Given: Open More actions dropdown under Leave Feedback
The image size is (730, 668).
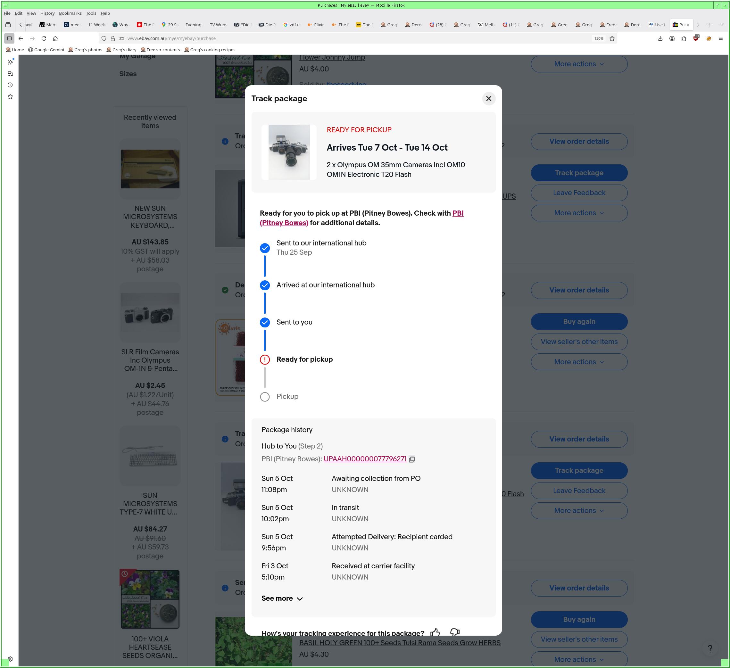Looking at the screenshot, I should click(579, 213).
